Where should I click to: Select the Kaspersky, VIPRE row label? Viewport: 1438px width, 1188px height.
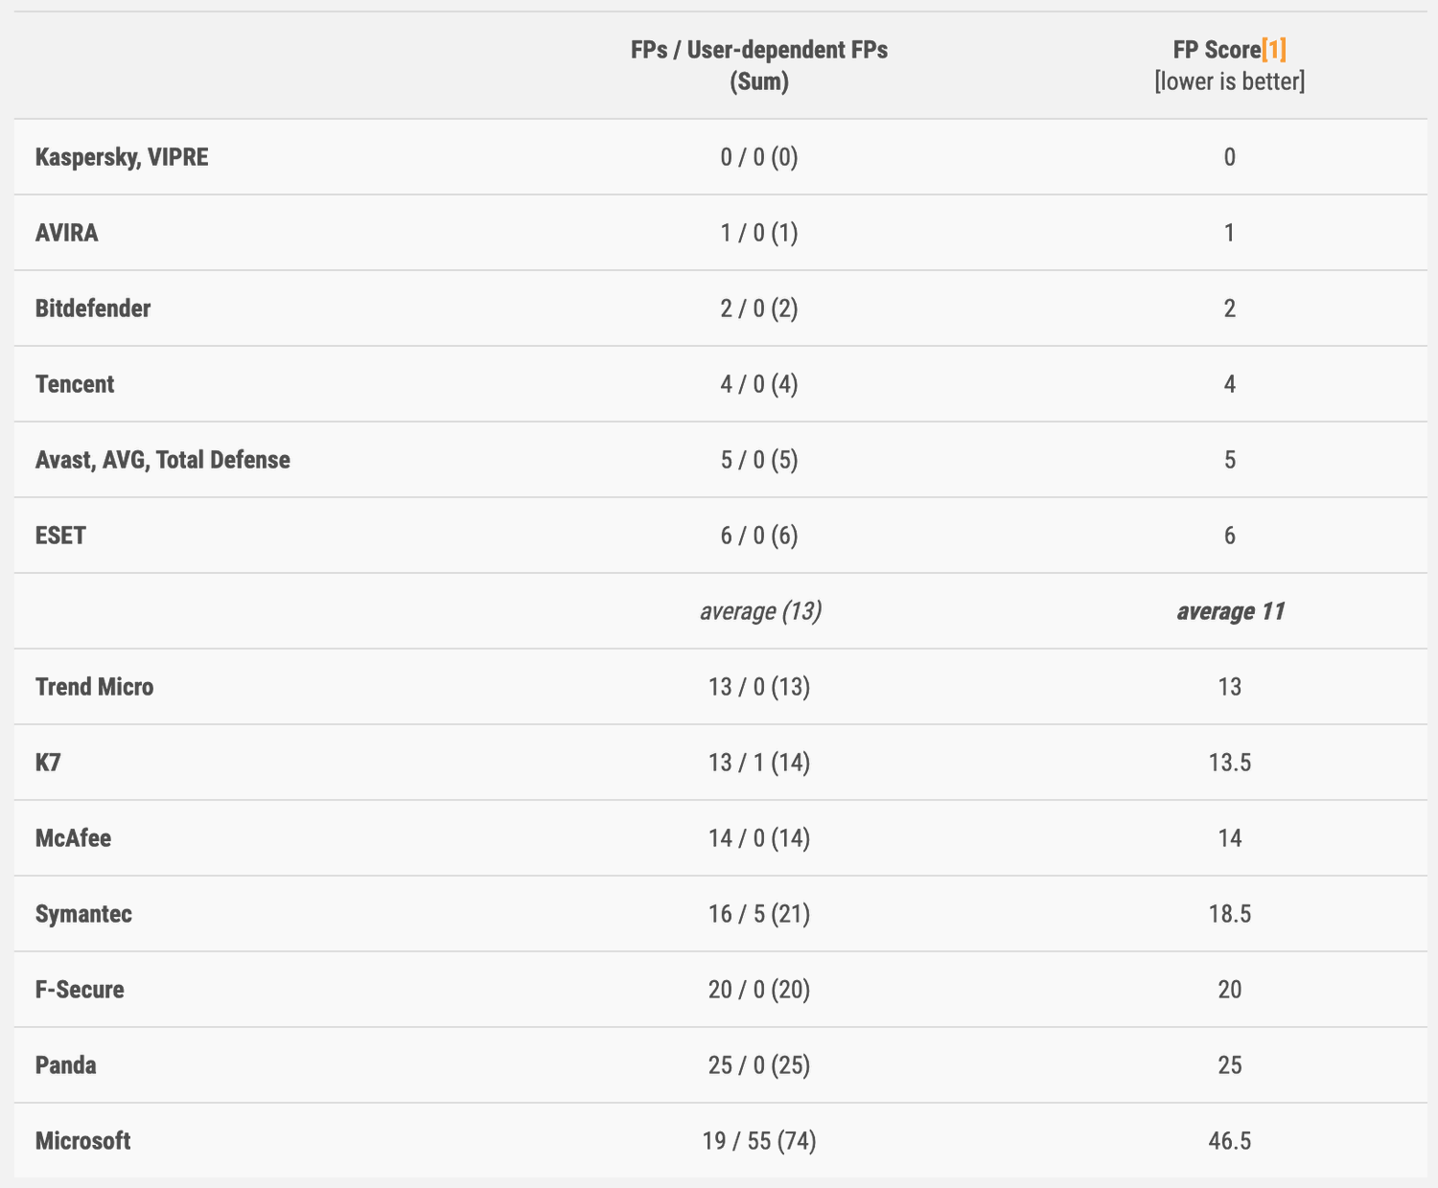[x=122, y=157]
